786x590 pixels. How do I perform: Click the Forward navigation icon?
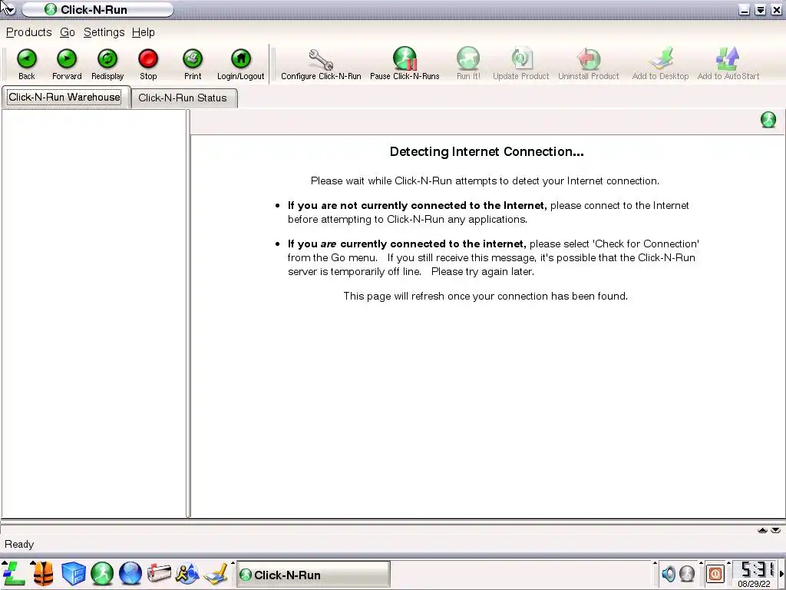tap(67, 65)
